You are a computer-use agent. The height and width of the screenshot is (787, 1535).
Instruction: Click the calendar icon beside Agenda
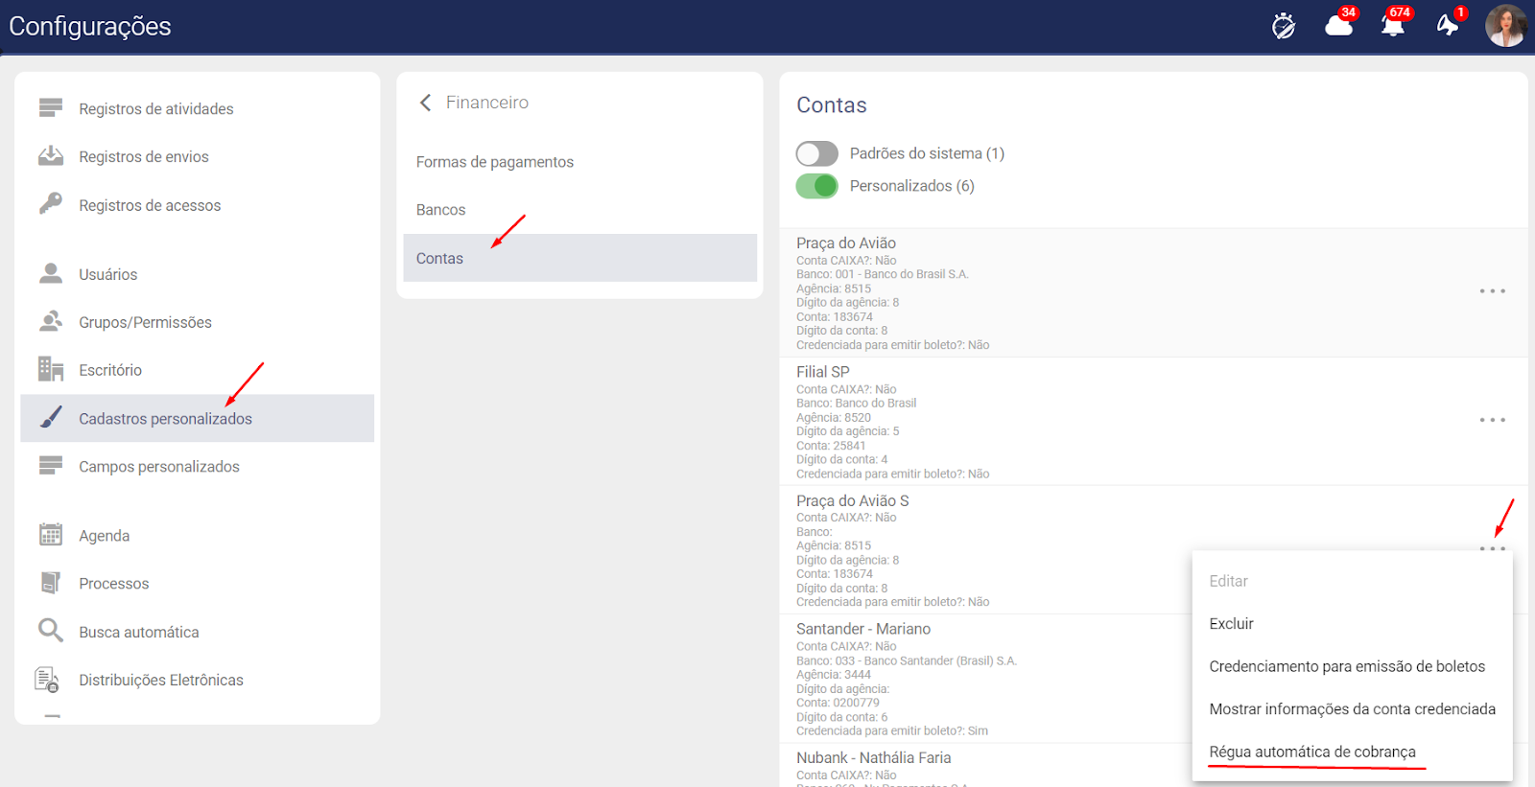(51, 535)
